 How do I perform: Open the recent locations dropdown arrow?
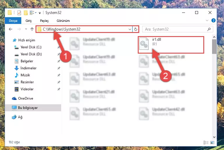click(x=26, y=29)
